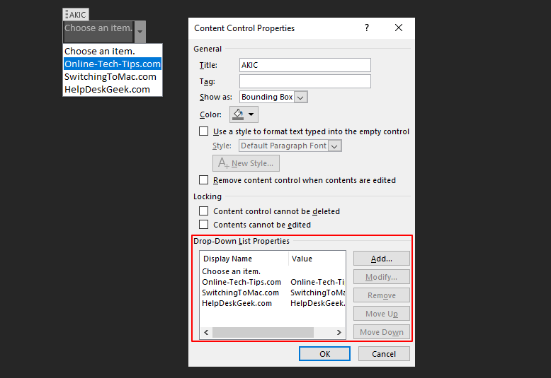Click the Value column header
551x378 pixels.
click(x=317, y=259)
